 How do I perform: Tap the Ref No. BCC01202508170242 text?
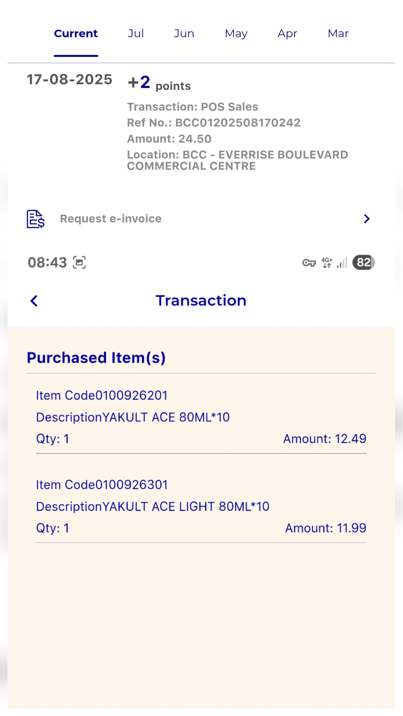214,123
